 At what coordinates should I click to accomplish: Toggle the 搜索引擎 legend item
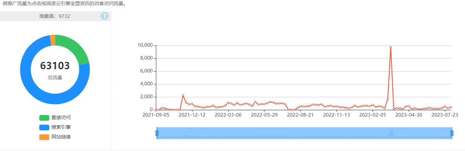tap(55, 127)
